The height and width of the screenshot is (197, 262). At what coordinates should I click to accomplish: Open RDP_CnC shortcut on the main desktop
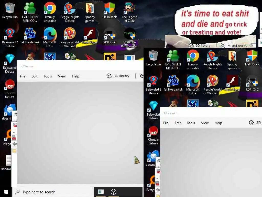click(110, 36)
